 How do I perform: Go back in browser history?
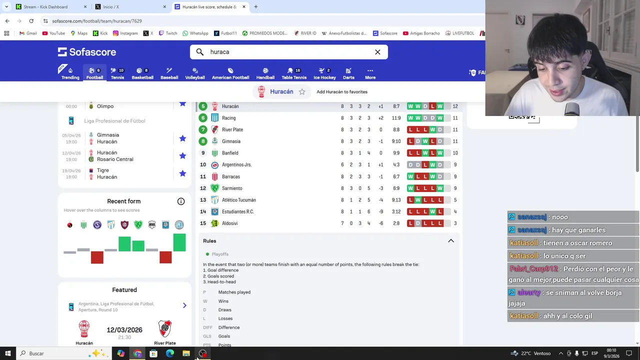click(x=7, y=21)
